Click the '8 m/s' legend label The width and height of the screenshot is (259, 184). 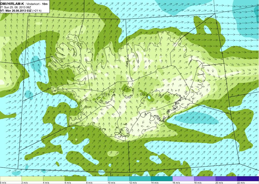(x=89, y=183)
